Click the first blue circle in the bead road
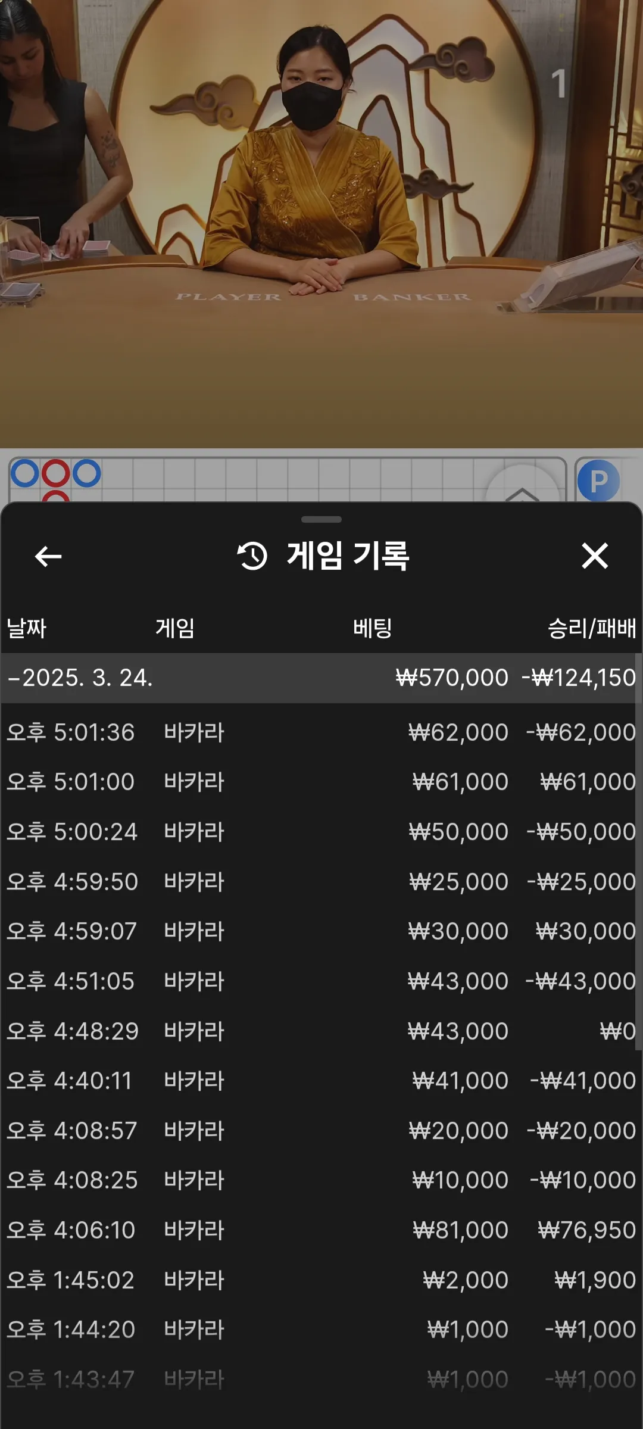 tap(25, 473)
